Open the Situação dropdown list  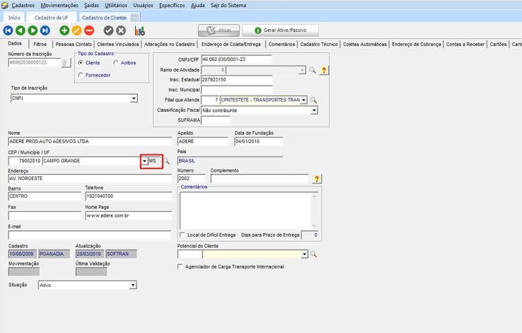(x=132, y=286)
